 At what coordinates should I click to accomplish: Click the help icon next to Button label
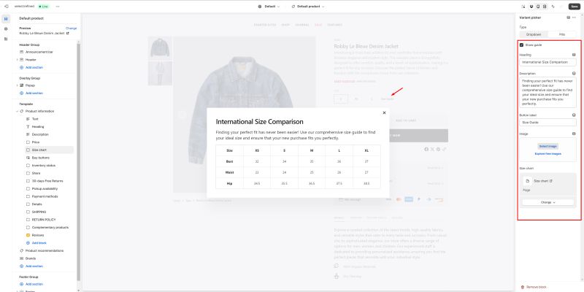(x=574, y=115)
